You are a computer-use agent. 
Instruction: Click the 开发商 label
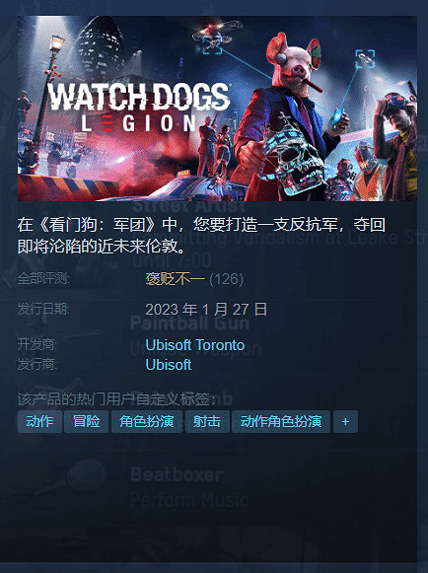(36, 344)
